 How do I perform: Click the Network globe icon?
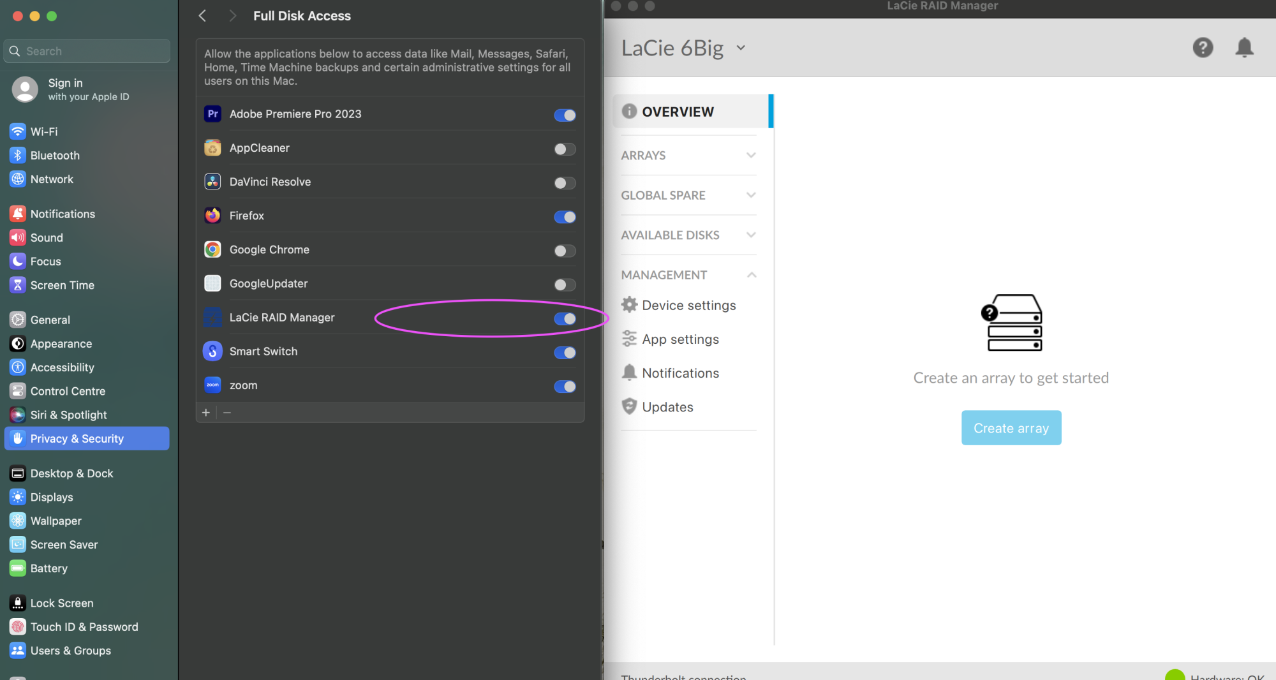pos(18,179)
